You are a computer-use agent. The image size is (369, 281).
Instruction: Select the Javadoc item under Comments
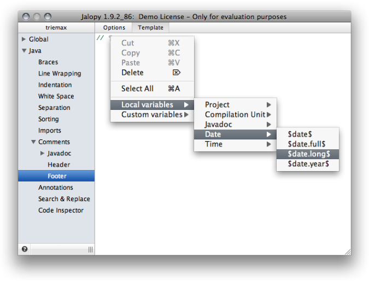[x=59, y=154]
